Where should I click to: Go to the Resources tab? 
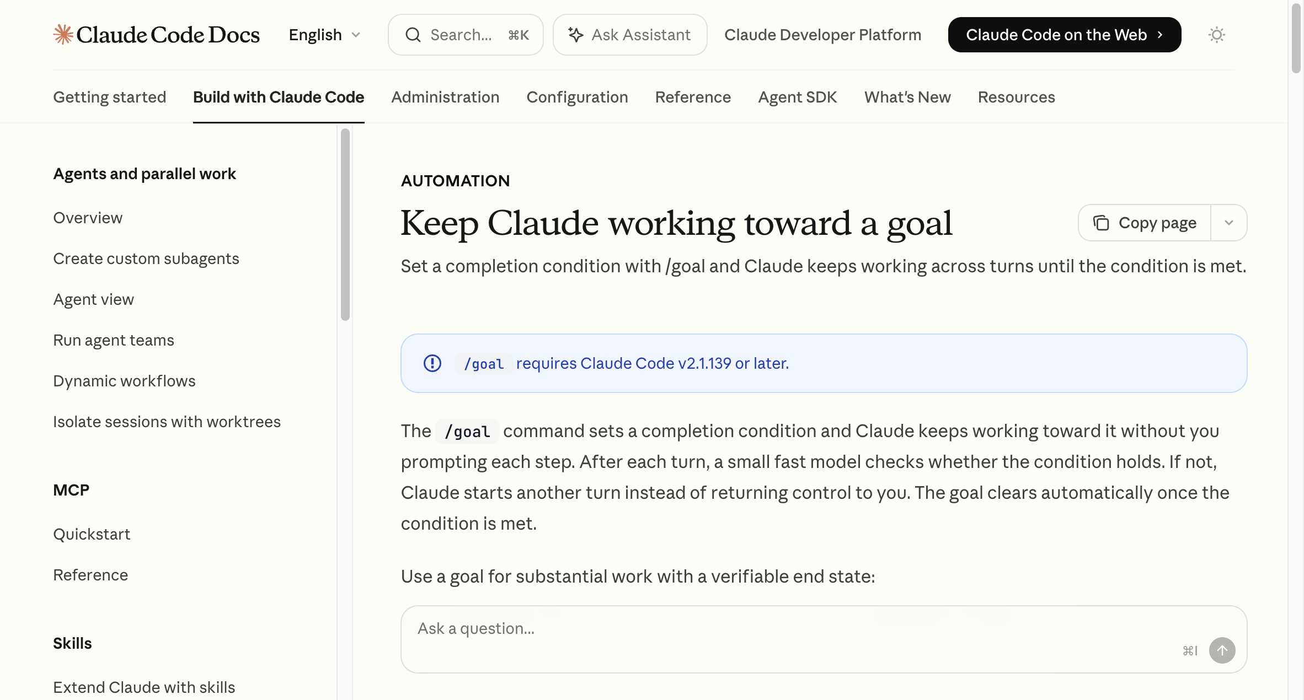pyautogui.click(x=1016, y=97)
